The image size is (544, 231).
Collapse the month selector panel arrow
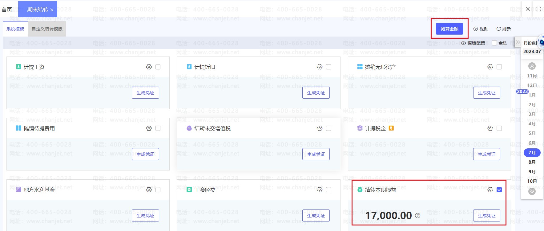click(518, 42)
